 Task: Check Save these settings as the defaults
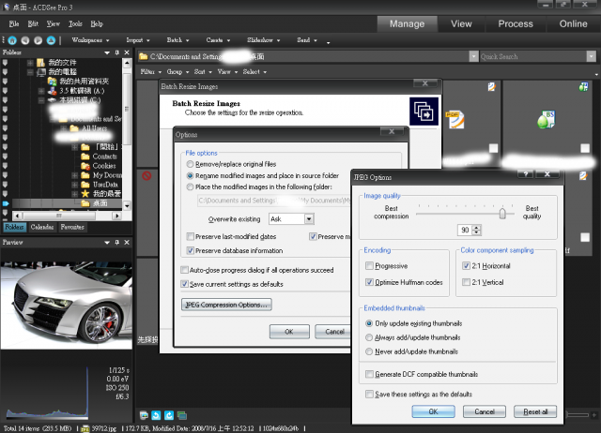pyautogui.click(x=369, y=394)
